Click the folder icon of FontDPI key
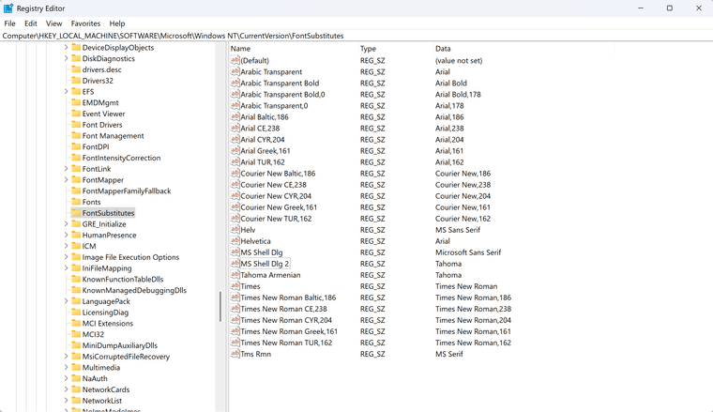The width and height of the screenshot is (713, 412). [x=76, y=146]
